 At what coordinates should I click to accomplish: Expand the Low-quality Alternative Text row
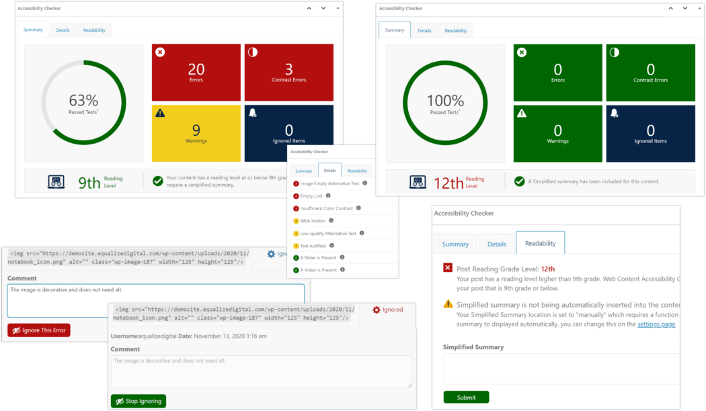[342, 234]
